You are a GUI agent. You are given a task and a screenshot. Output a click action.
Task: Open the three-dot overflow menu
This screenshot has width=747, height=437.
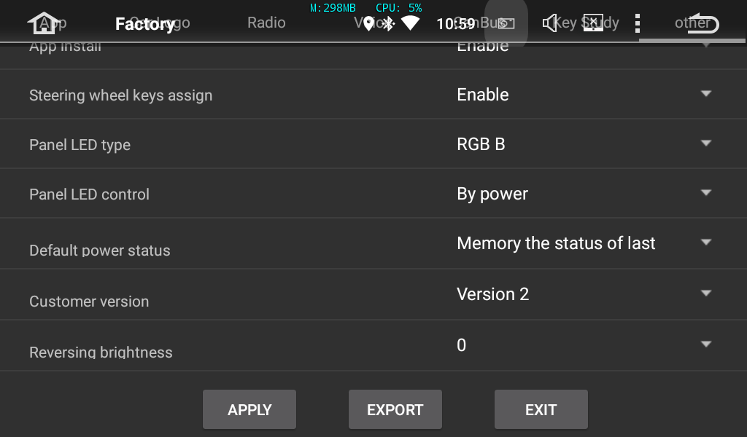[x=638, y=23]
